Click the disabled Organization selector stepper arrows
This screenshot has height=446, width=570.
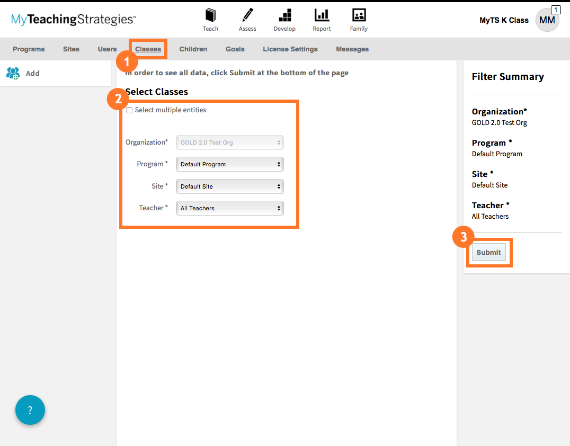click(279, 142)
